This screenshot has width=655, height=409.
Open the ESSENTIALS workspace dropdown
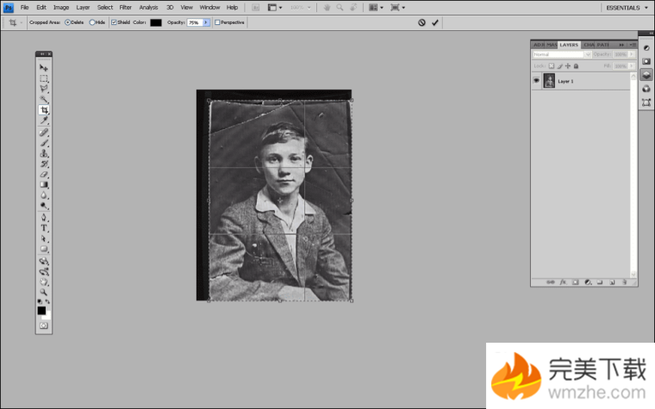tap(628, 7)
